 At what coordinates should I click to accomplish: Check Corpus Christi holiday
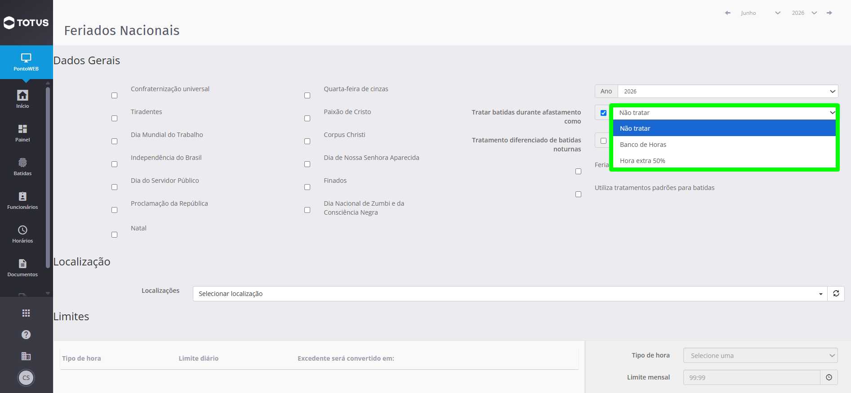point(307,141)
